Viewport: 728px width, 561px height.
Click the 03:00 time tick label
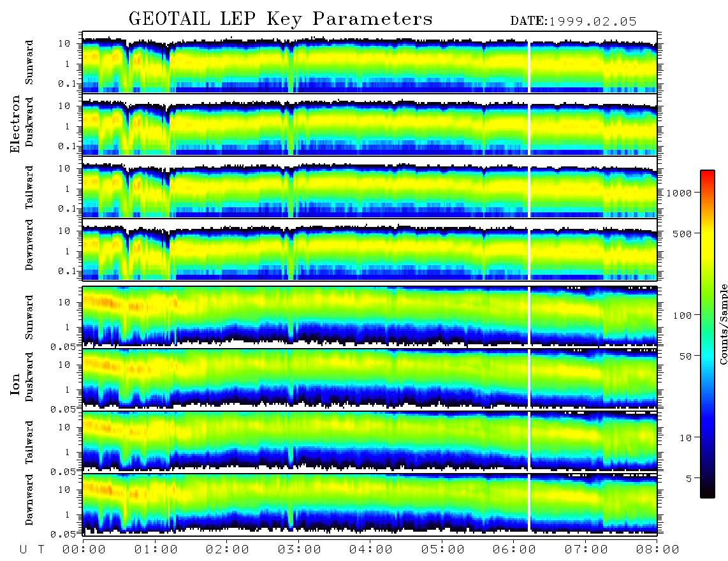pyautogui.click(x=299, y=550)
